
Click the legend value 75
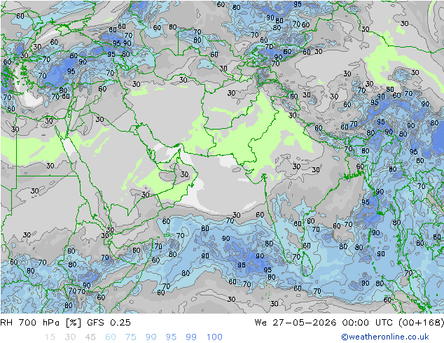130,337
